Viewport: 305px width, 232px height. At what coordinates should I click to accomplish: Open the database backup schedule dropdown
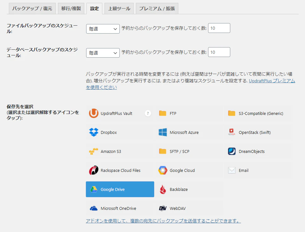pyautogui.click(x=103, y=53)
